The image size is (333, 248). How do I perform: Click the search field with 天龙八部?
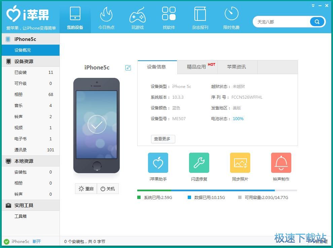coord(282,22)
